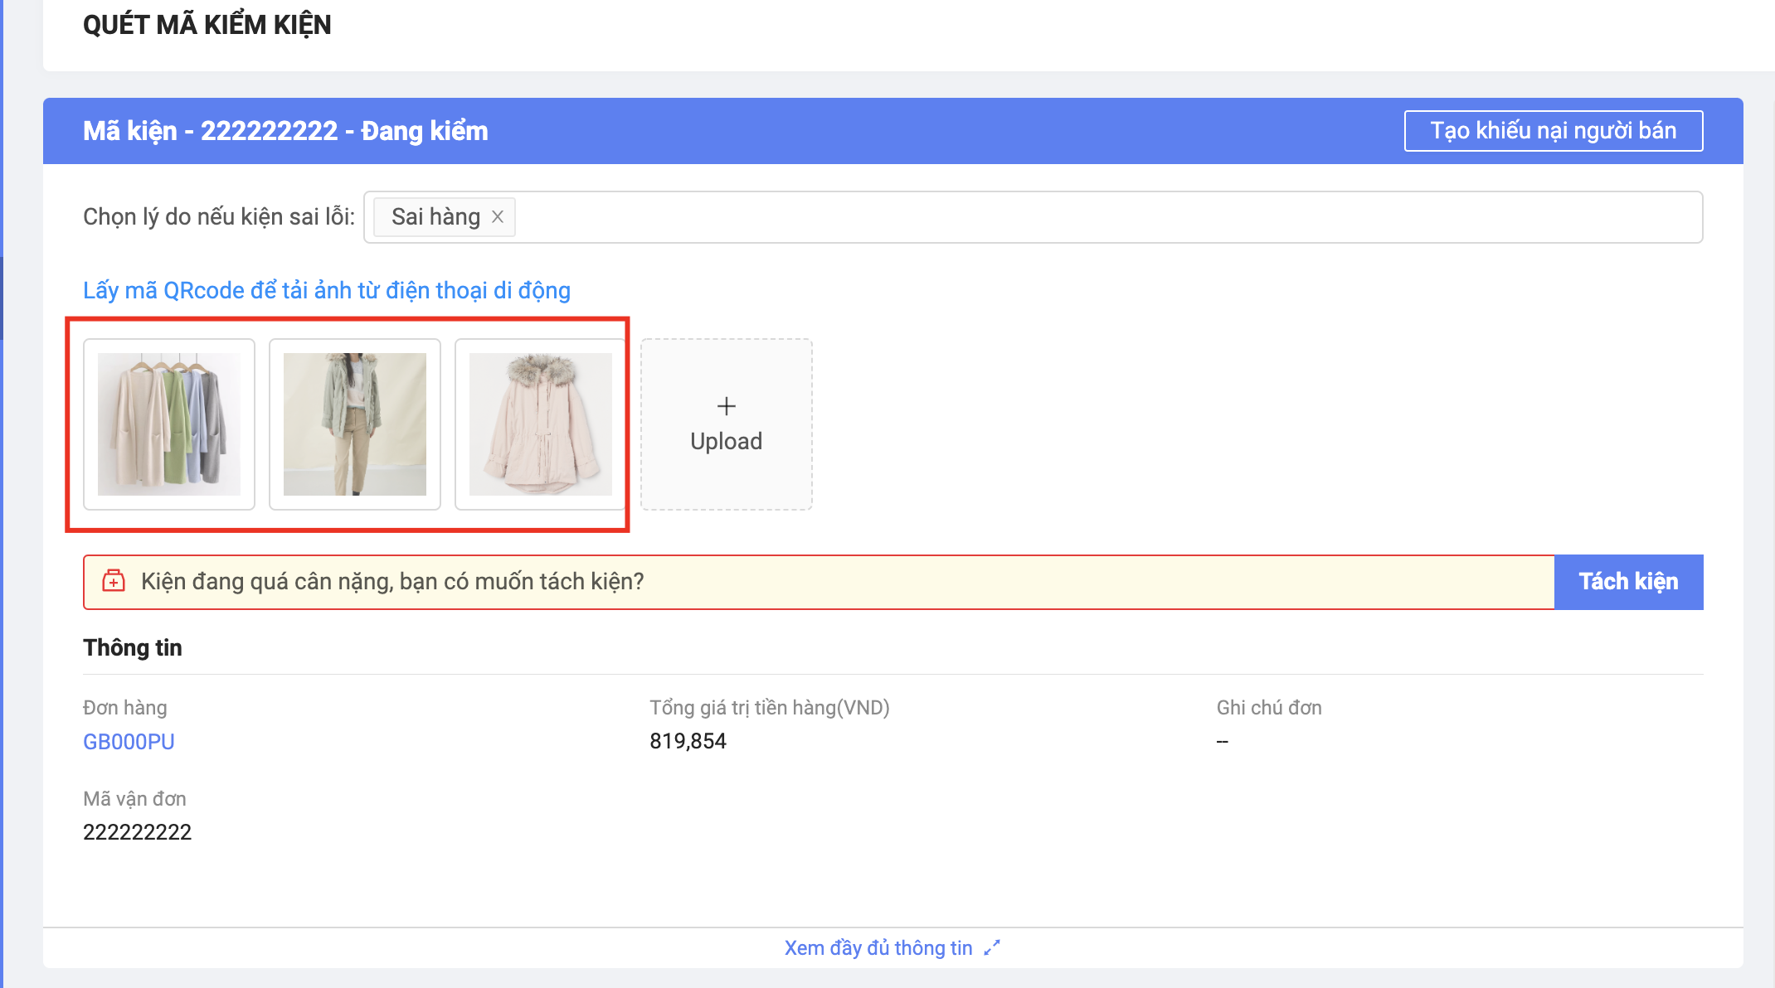
Task: Open QRcode link for mobile photo upload
Action: [327, 291]
